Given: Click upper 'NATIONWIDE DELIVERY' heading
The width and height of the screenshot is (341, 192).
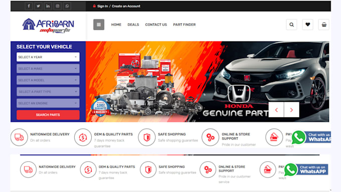Looking at the screenshot, I should click(x=50, y=134).
